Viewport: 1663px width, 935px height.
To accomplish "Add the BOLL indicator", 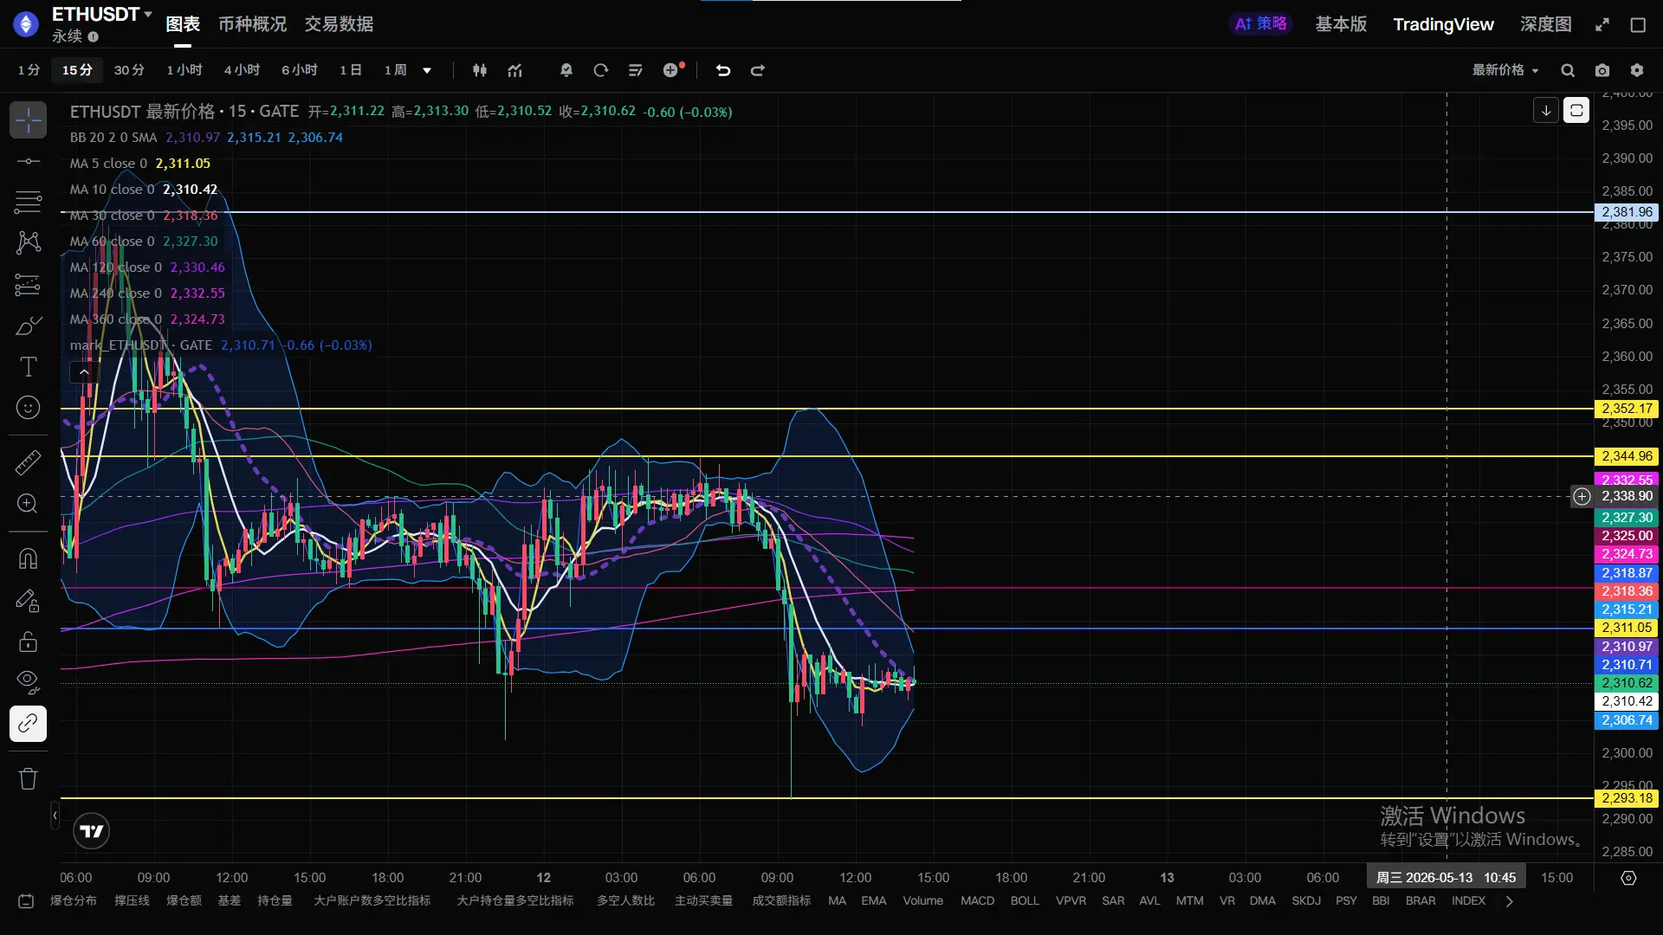I will [x=1025, y=901].
